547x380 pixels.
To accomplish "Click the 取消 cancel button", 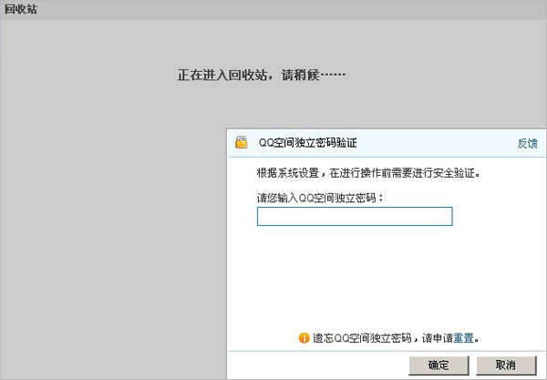I will [506, 365].
